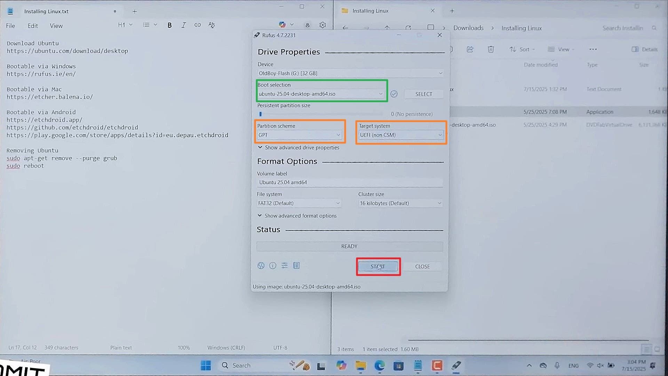Open Rufus settings sliders icon
The image size is (668, 376).
pyautogui.click(x=285, y=266)
